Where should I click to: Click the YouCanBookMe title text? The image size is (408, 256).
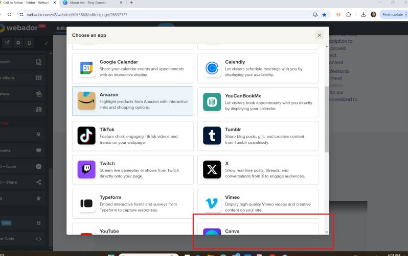click(243, 96)
